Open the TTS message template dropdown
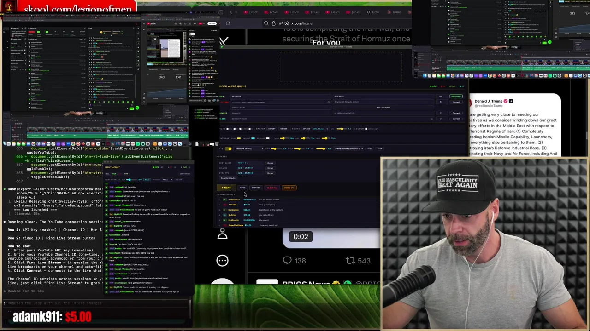Image resolution: width=590 pixels, height=331 pixels. (348, 148)
